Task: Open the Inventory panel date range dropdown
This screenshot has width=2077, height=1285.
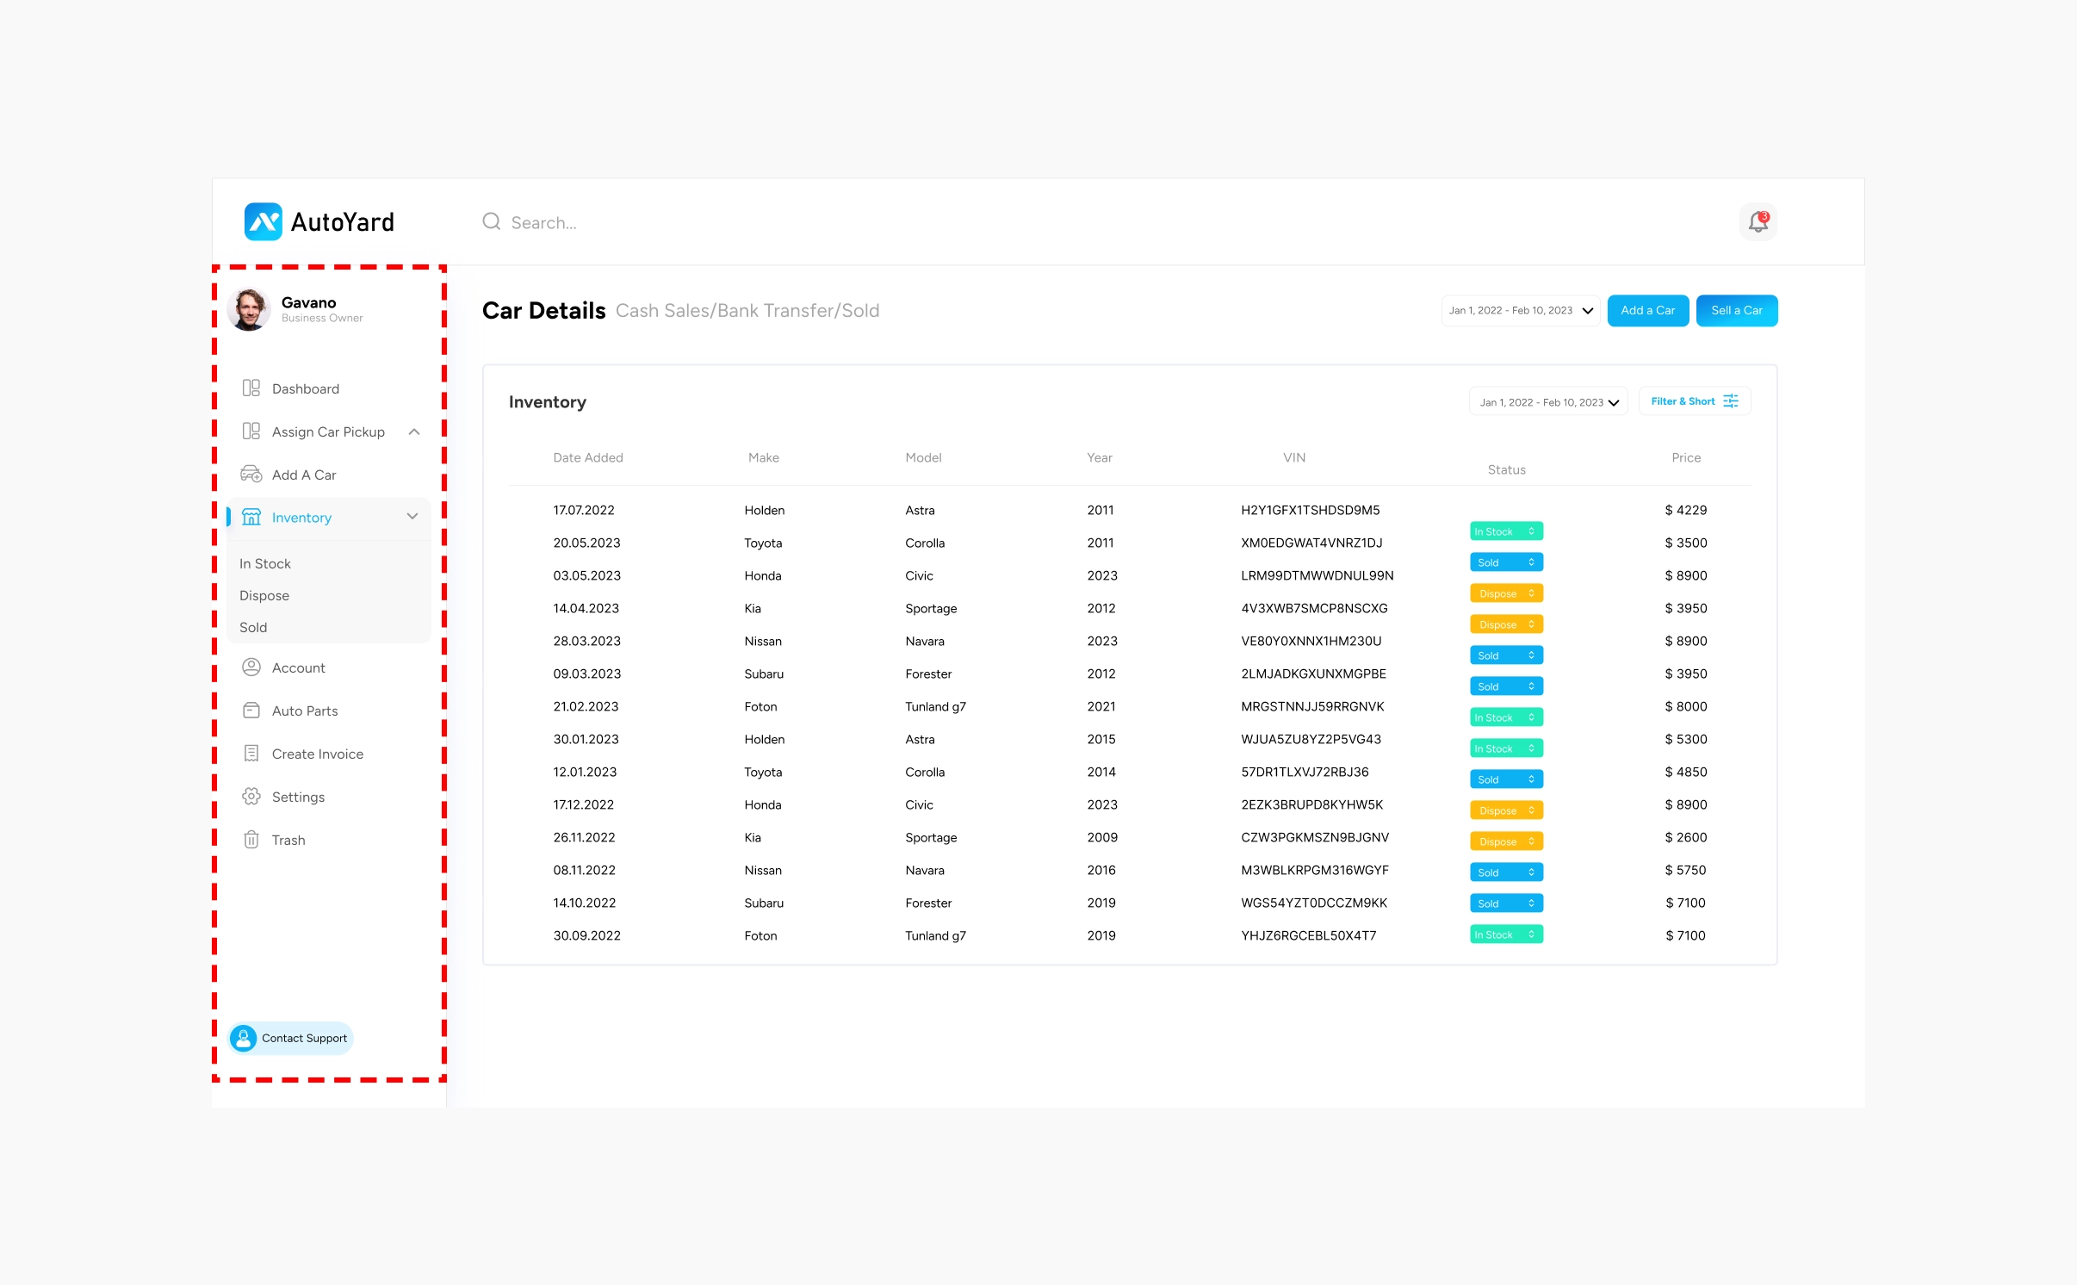Action: pyautogui.click(x=1548, y=402)
